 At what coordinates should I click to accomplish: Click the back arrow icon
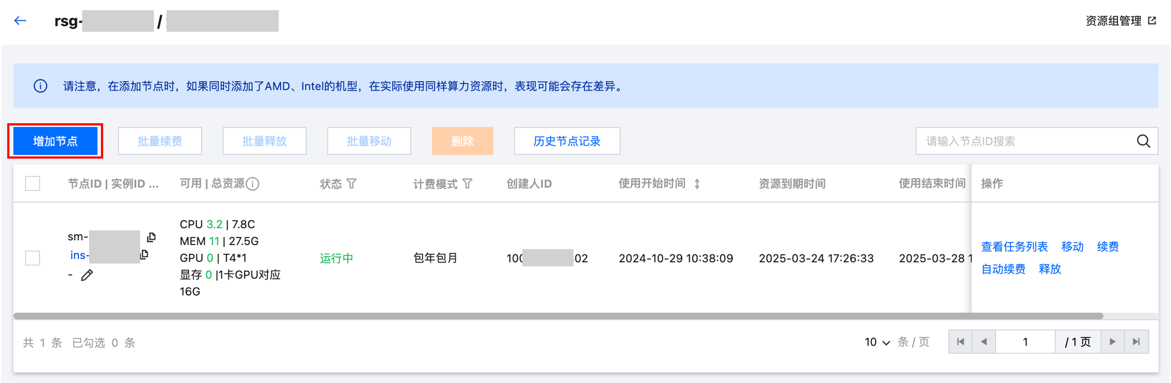pos(20,21)
